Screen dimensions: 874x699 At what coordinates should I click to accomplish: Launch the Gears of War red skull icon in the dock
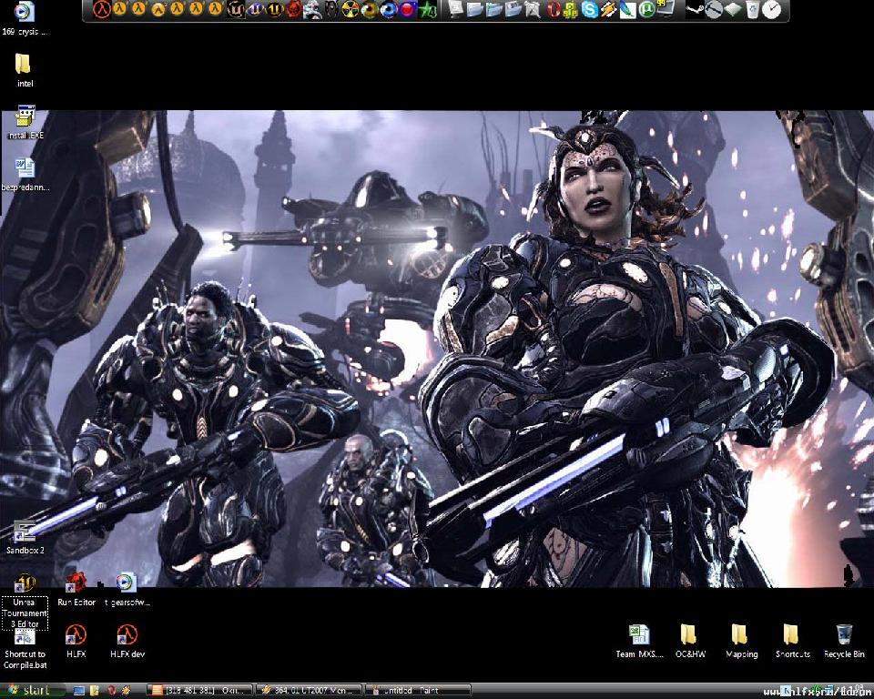pyautogui.click(x=294, y=9)
